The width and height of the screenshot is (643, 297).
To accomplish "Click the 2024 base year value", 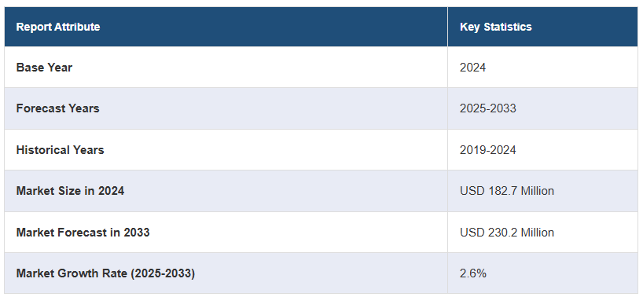I will (x=473, y=68).
